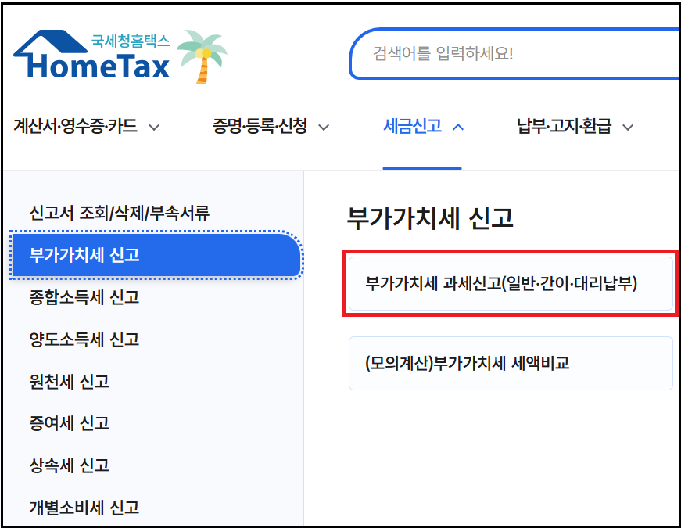Focus the 검색어를 입력하세요 search field
681x528 pixels.
pyautogui.click(x=514, y=53)
